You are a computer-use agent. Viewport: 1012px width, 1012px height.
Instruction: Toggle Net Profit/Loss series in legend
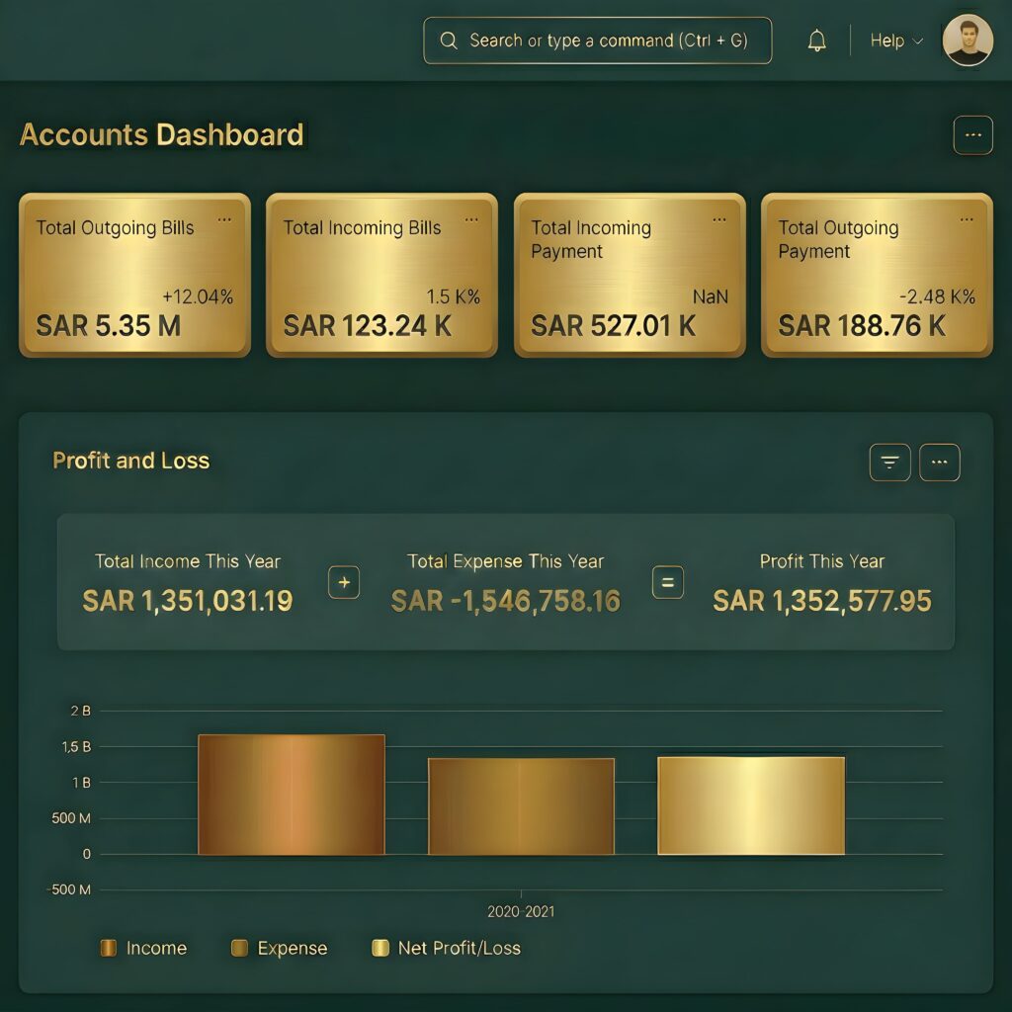tap(446, 948)
